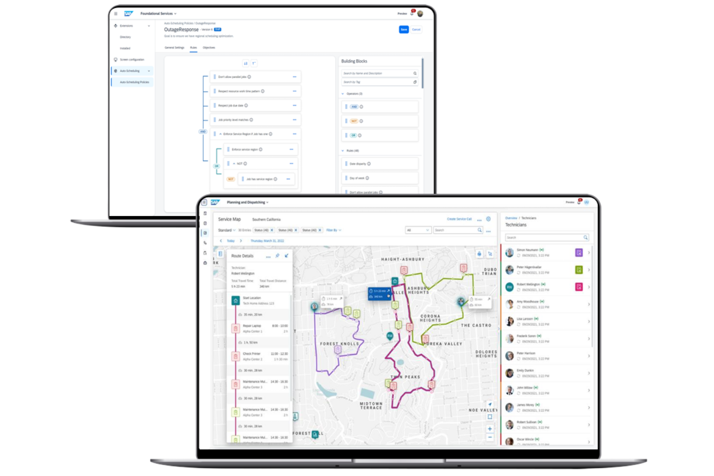
Task: Collapse Enforce Service Region rule group
Action: pos(220,134)
